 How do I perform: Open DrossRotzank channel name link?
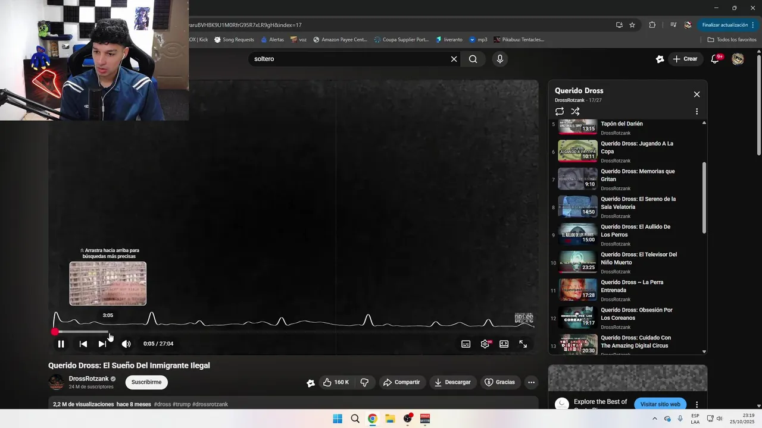89,379
